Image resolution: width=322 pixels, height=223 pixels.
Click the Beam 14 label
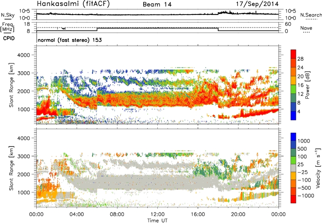[x=157, y=4]
